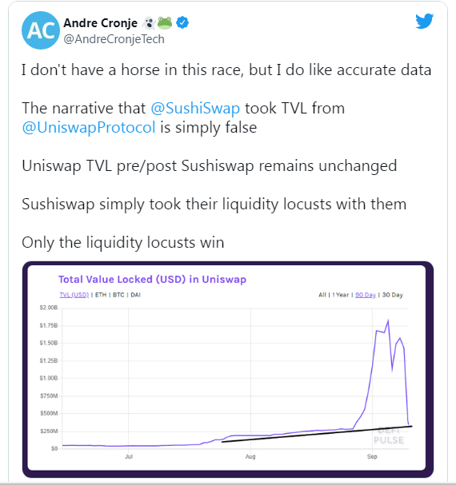Click the @AndreCronjeTech handle
Screen dimensions: 456x485
[x=114, y=39]
